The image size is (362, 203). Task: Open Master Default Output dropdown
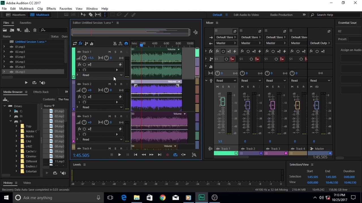coord(320,43)
